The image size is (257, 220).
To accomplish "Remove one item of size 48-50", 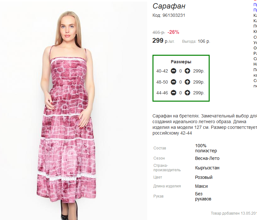I will point(173,82).
